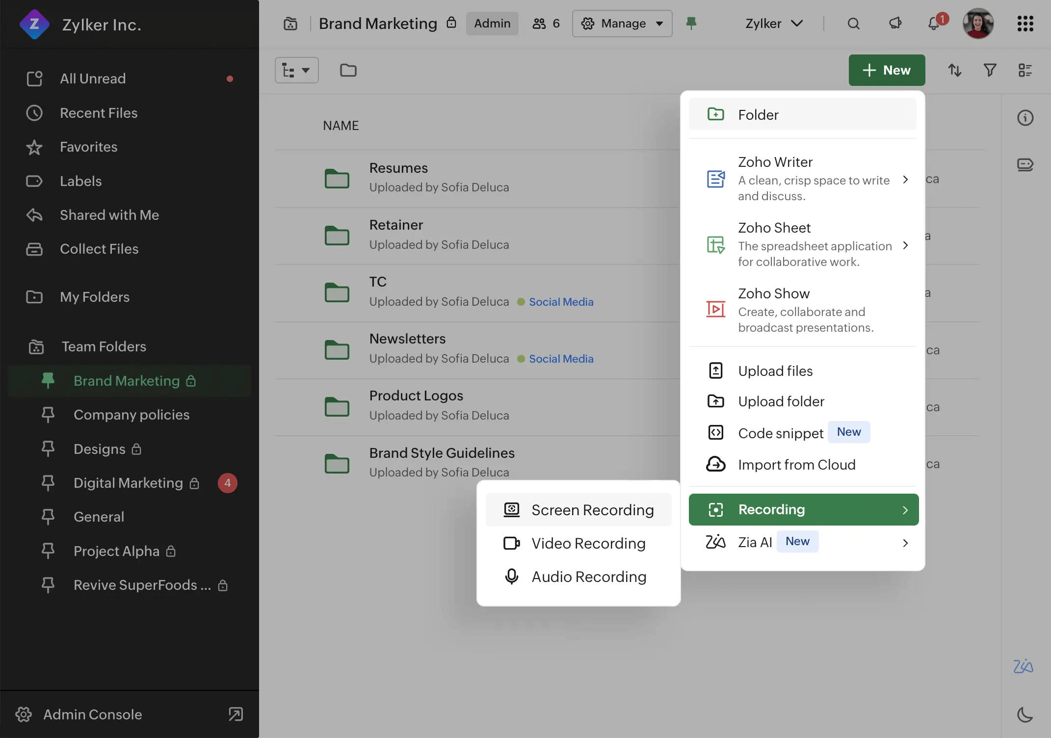Open the apps grid launcher
Viewport: 1051px width, 738px height.
coord(1025,24)
